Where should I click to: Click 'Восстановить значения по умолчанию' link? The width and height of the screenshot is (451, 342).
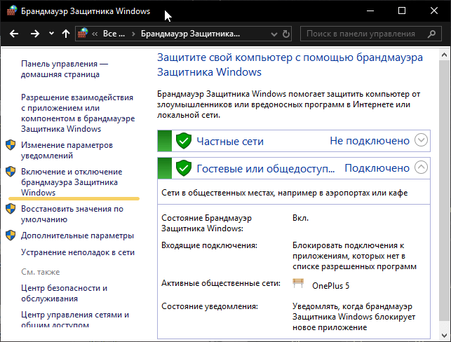pyautogui.click(x=72, y=213)
